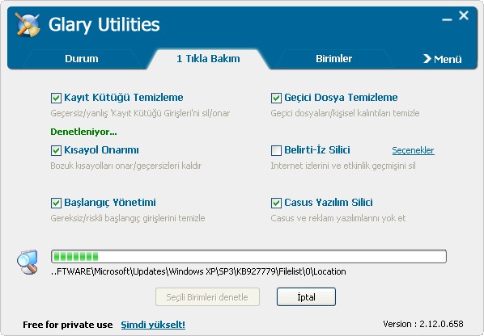The width and height of the screenshot is (484, 336).
Task: Click the Glary Utilities broom logo icon
Action: [x=28, y=25]
